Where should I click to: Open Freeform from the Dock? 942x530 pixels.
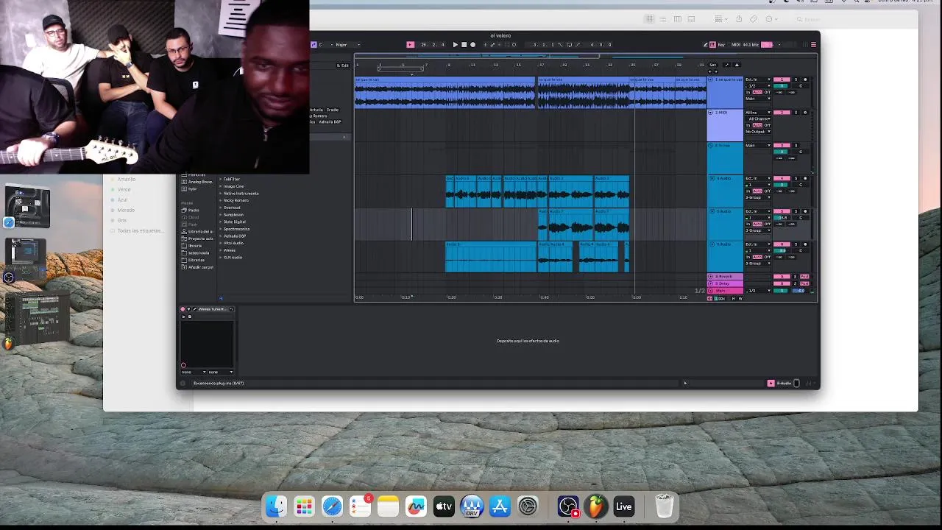click(416, 506)
